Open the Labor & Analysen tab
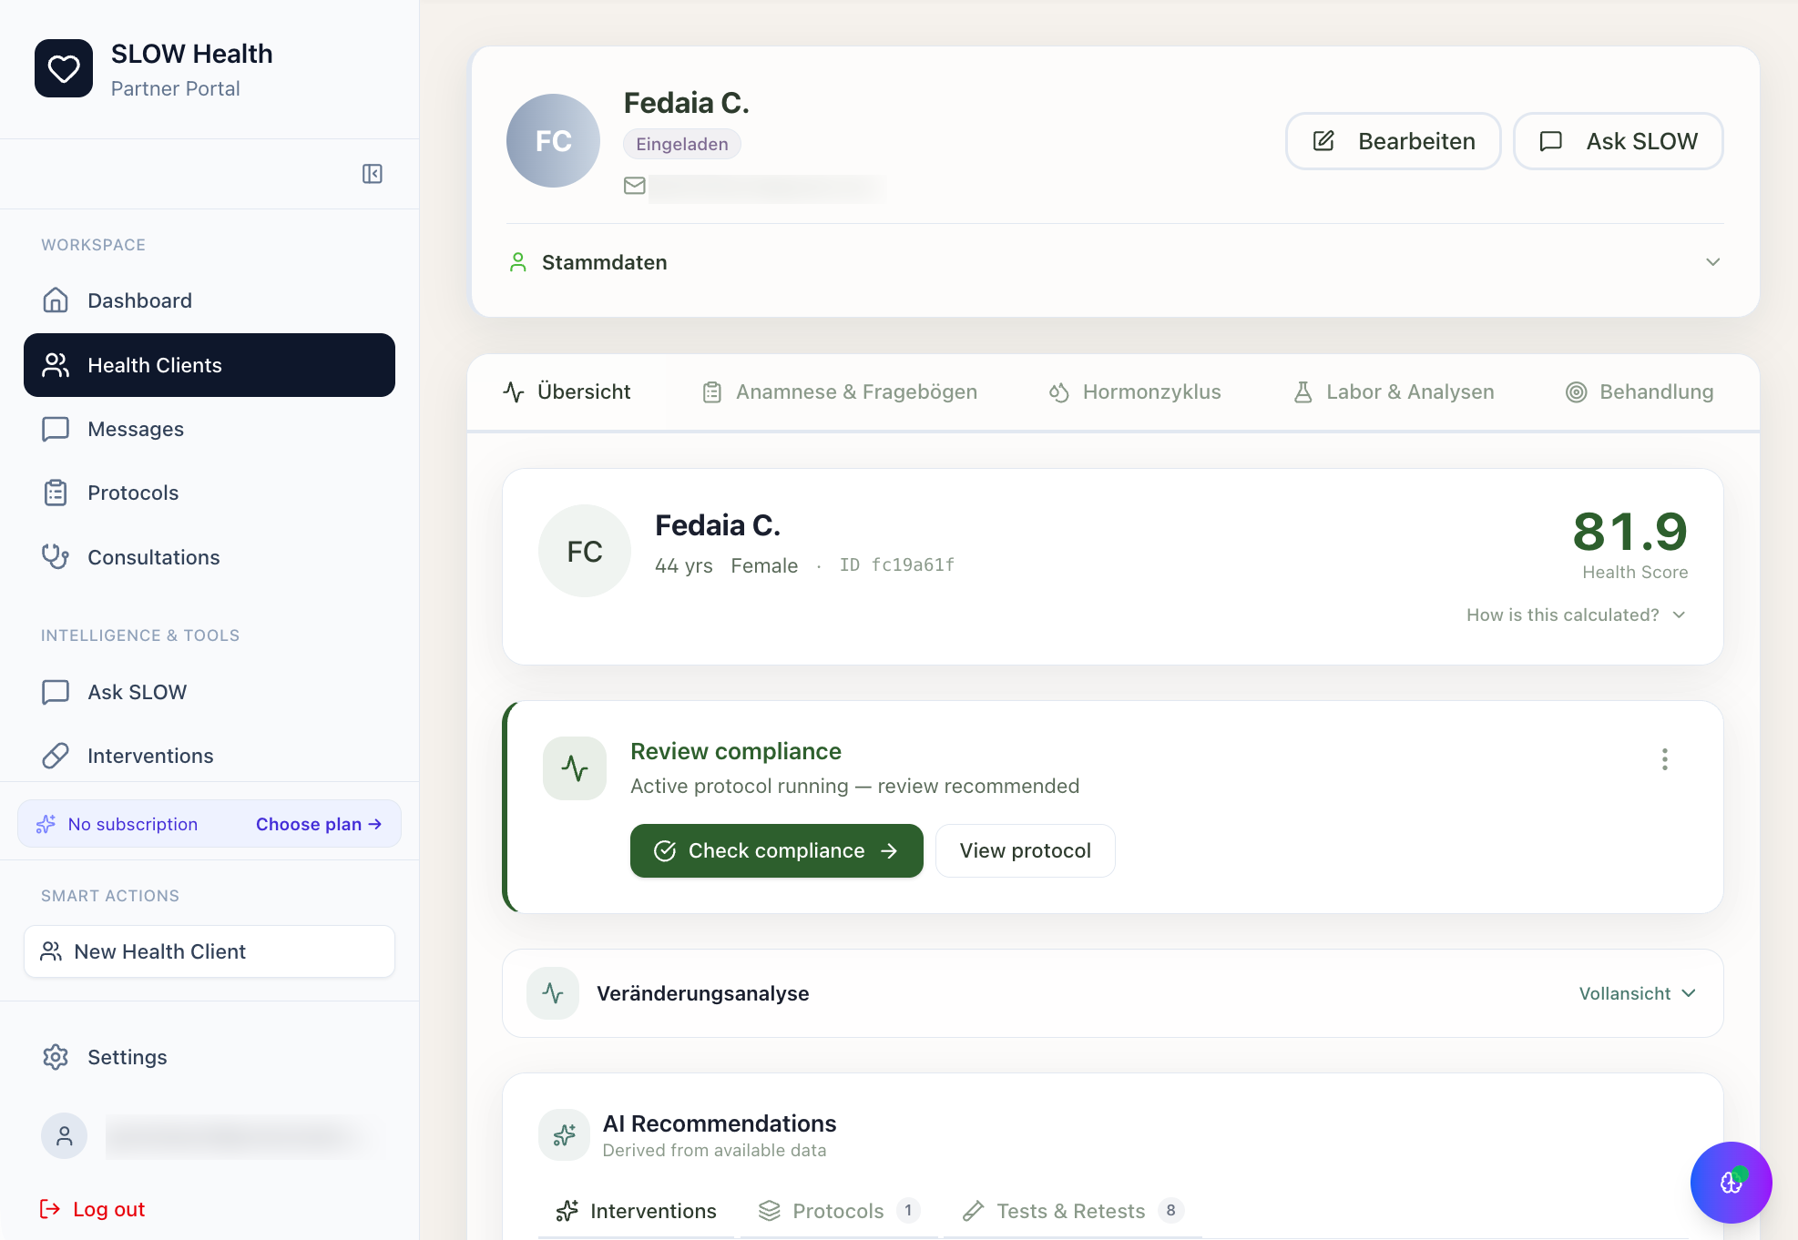Image resolution: width=1798 pixels, height=1240 pixels. pyautogui.click(x=1394, y=391)
